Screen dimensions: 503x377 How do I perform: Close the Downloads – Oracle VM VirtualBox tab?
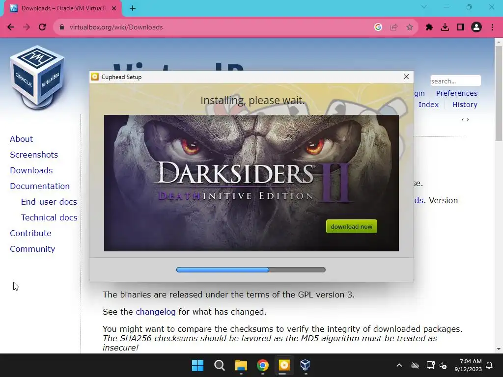(114, 8)
